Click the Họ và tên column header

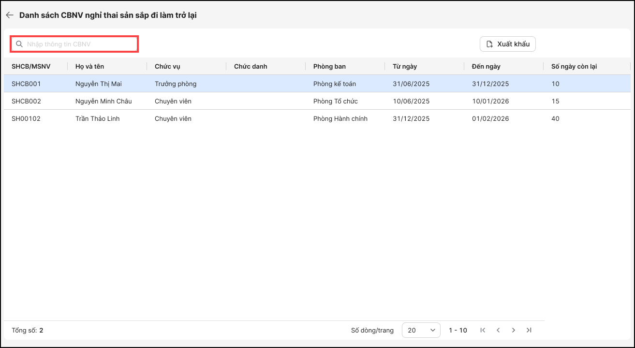[x=89, y=66]
